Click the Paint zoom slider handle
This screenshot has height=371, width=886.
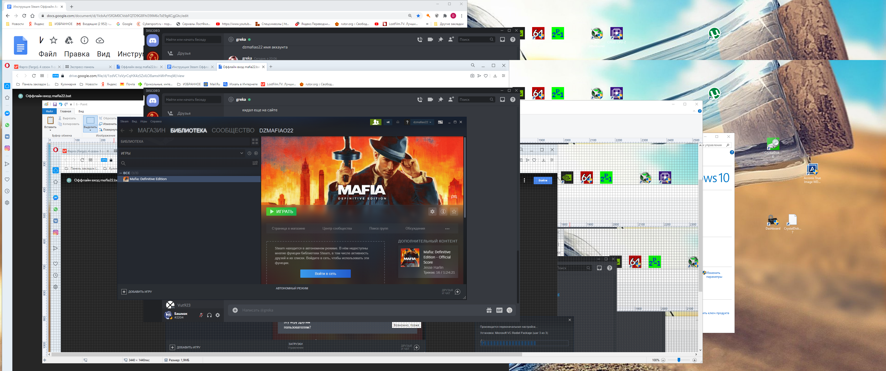(x=679, y=360)
